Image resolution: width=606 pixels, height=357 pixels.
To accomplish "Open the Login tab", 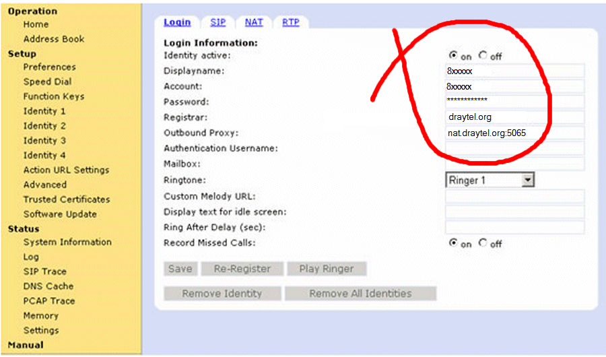I will (x=177, y=22).
